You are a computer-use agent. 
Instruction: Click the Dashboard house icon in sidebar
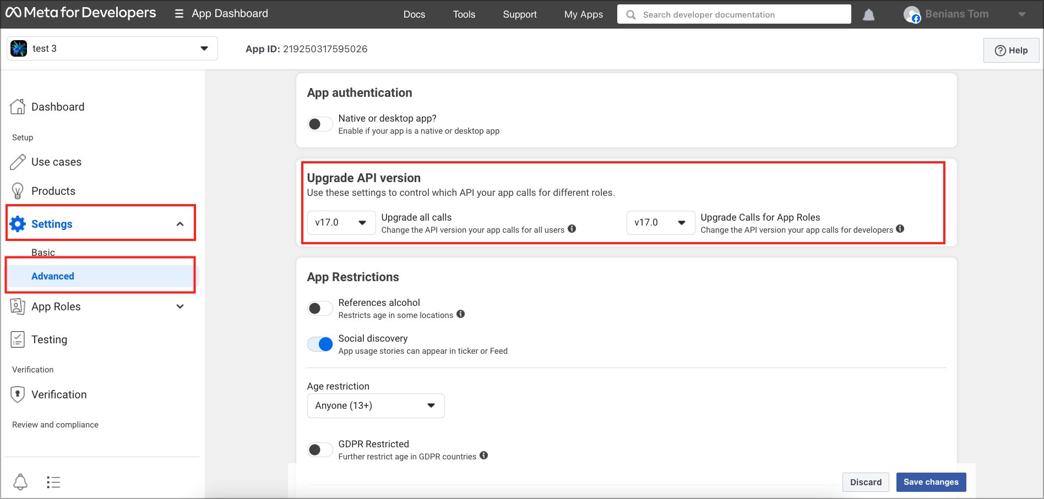tap(18, 107)
